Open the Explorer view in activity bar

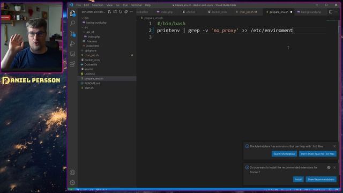[x=72, y=13]
